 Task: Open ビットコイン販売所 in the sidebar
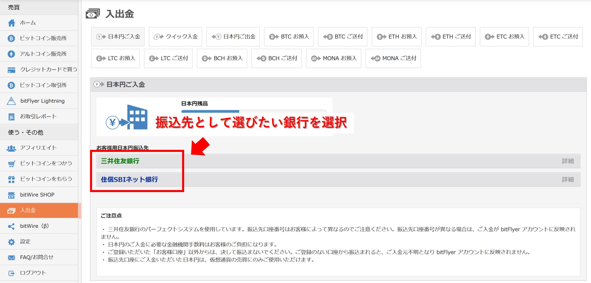[x=39, y=38]
